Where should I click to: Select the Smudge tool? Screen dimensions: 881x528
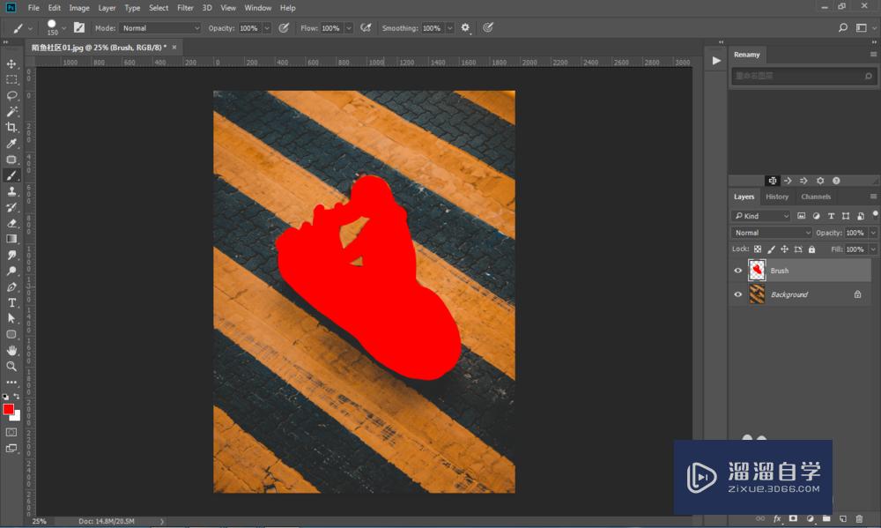11,255
